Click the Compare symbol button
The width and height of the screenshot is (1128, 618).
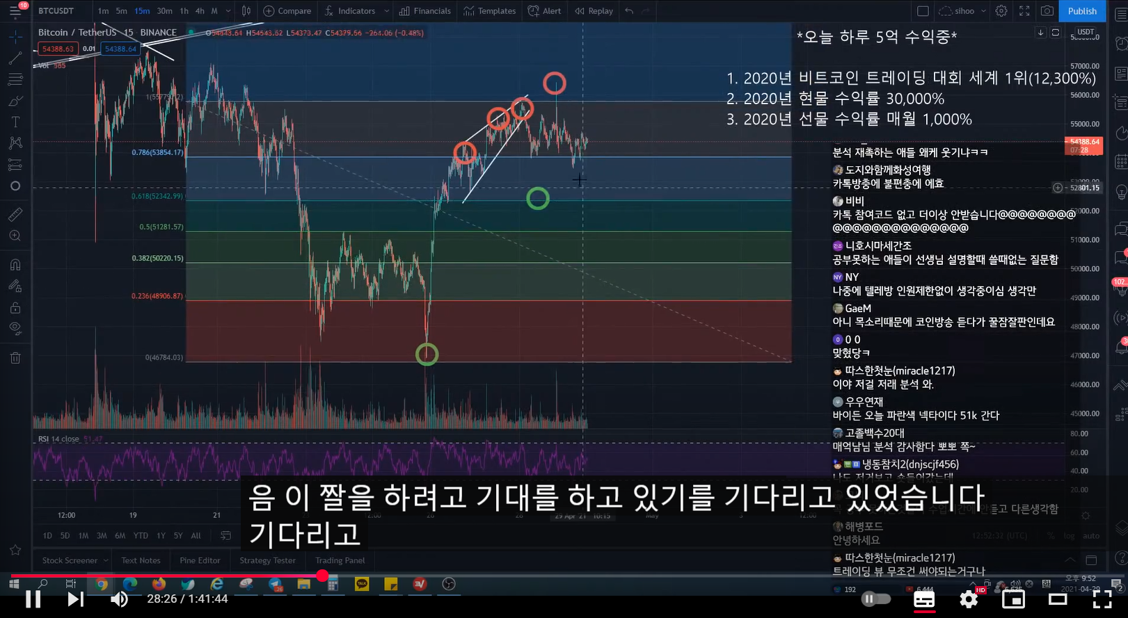(x=287, y=11)
